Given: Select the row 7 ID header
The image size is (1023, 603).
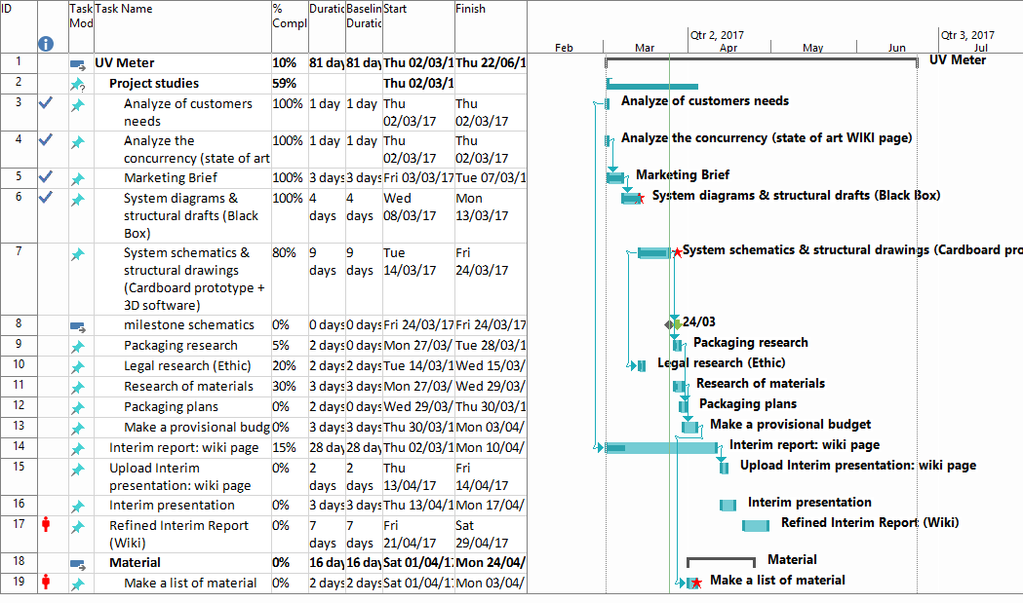Looking at the screenshot, I should pos(19,252).
